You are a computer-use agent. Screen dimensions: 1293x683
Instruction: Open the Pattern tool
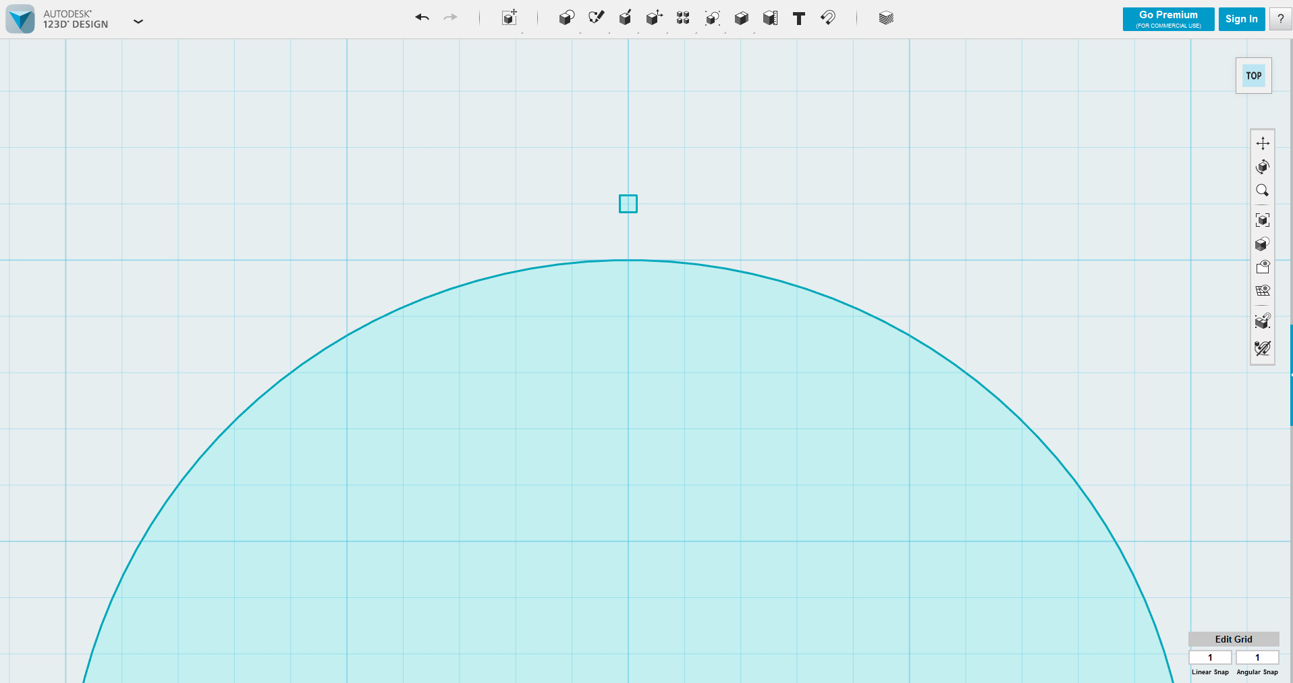click(683, 18)
